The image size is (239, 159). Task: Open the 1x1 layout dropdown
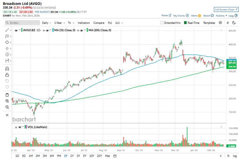pyautogui.click(x=119, y=23)
